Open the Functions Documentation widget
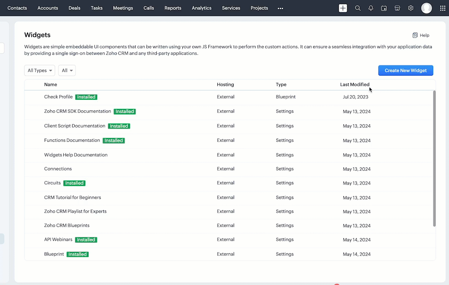Viewport: 449px width, 285px height. click(x=72, y=140)
